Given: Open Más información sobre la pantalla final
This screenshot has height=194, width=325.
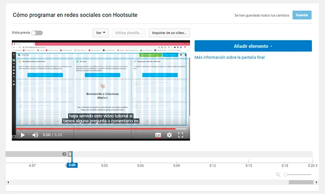Looking at the screenshot, I should [x=230, y=57].
